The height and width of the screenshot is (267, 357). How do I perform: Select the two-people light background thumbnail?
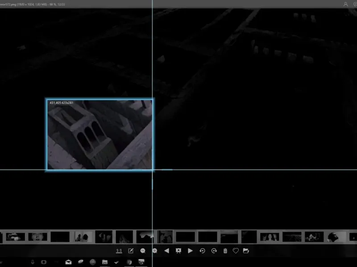click(x=83, y=237)
